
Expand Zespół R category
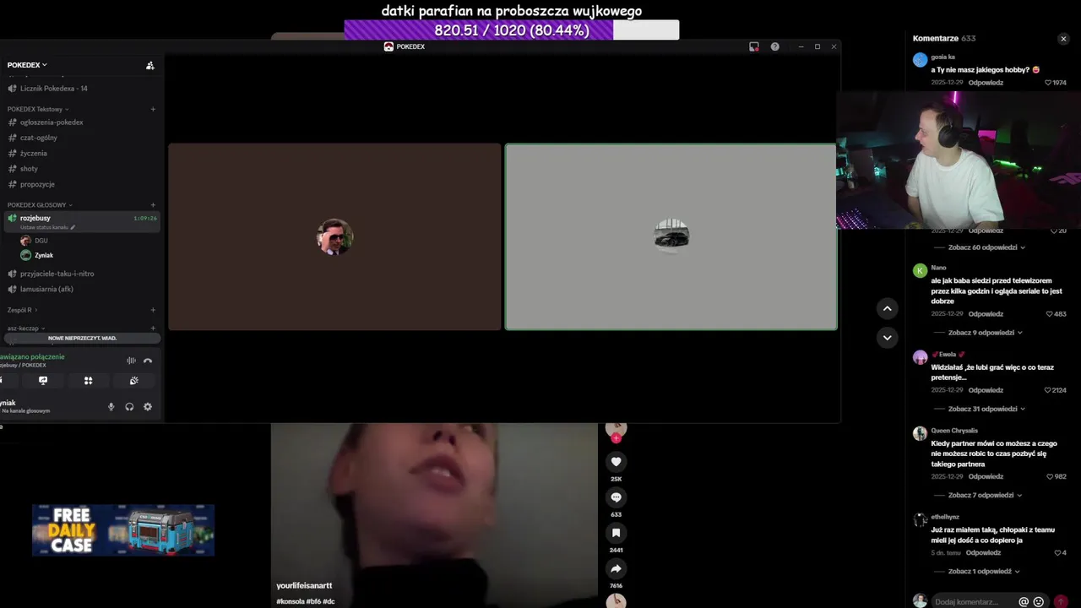(x=23, y=310)
